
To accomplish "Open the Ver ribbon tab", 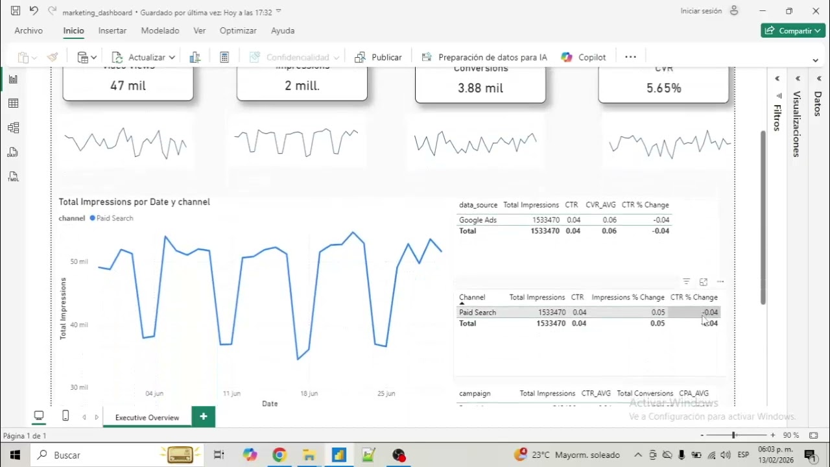I will 200,30.
